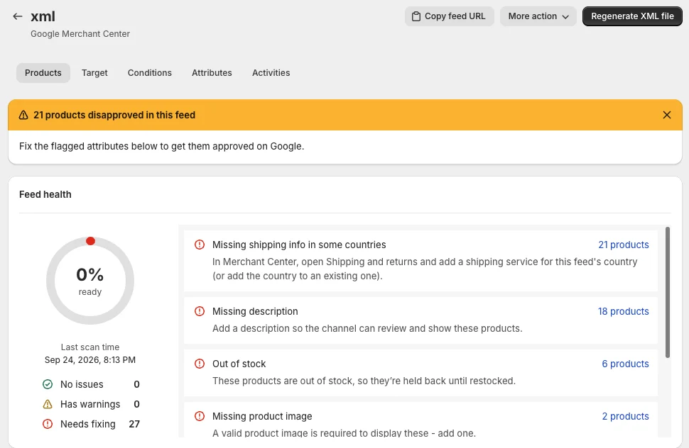
Task: Select the Missing shipping info issue title
Action: pos(299,245)
